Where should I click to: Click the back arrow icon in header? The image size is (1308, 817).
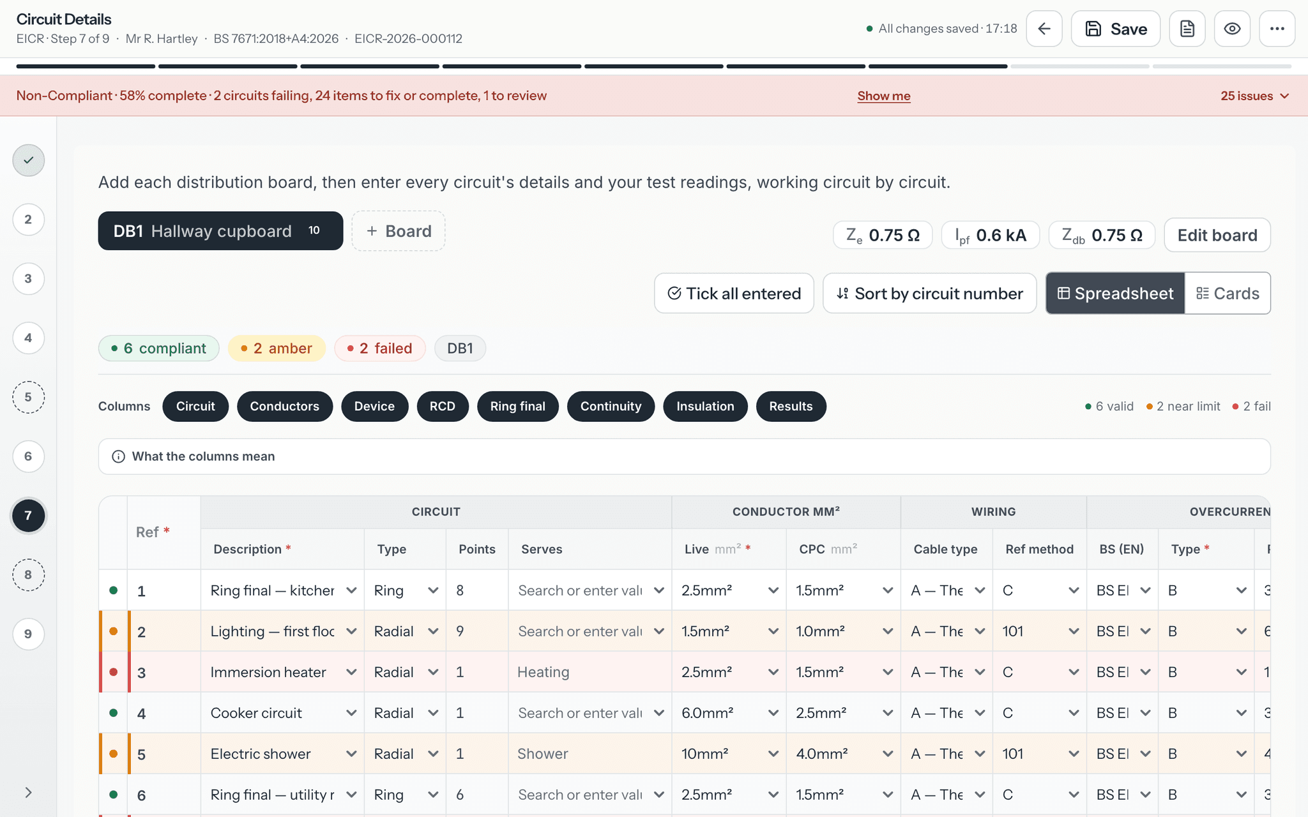click(x=1044, y=29)
